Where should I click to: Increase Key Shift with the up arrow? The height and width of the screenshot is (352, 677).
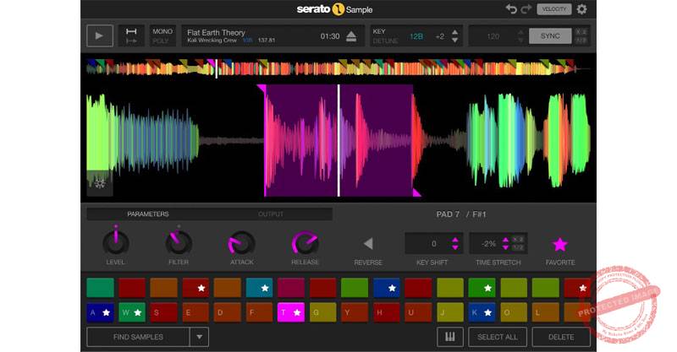455,240
